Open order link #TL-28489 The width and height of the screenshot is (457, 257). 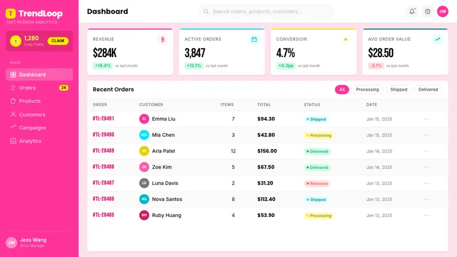pyautogui.click(x=103, y=151)
